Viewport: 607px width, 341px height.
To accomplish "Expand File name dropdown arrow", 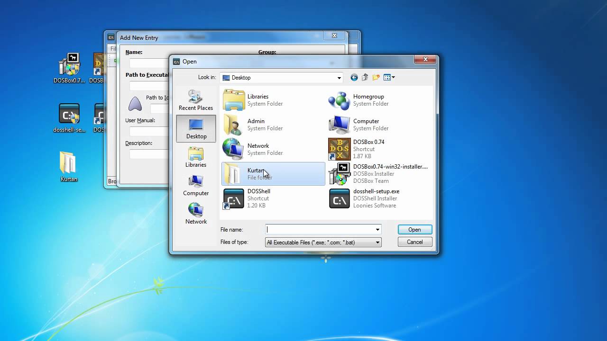I will 377,230.
